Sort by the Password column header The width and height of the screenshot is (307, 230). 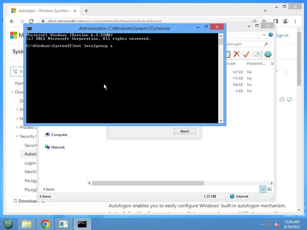[x=256, y=63]
